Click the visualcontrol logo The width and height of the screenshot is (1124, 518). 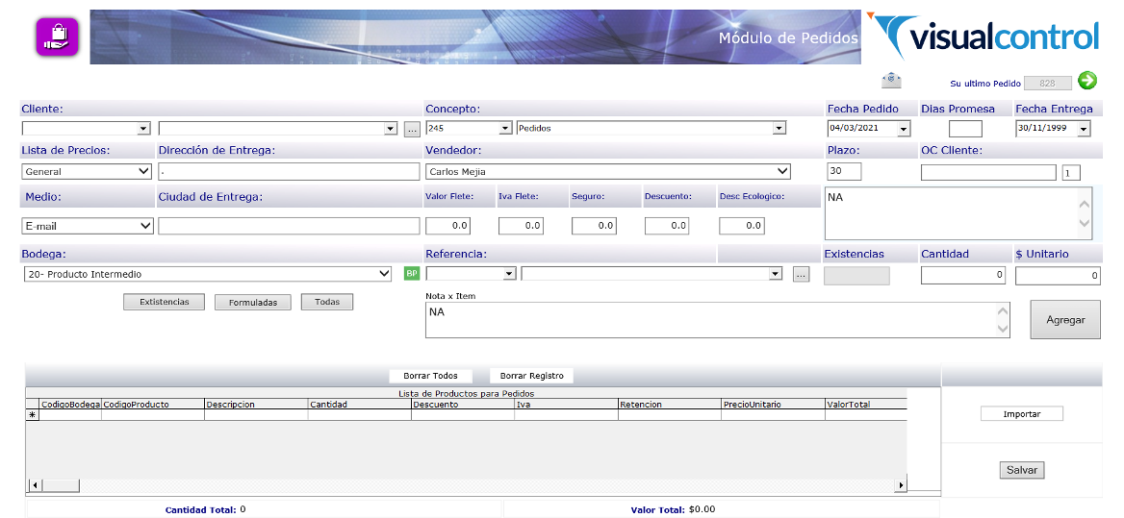[x=983, y=36]
